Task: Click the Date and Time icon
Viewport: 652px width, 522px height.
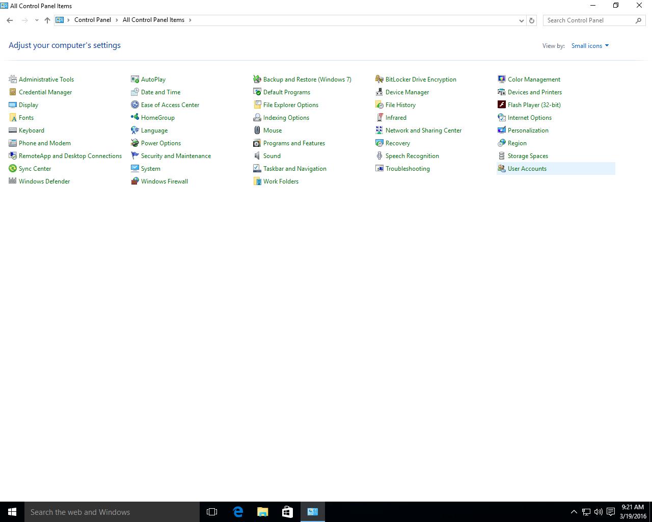Action: pos(135,92)
